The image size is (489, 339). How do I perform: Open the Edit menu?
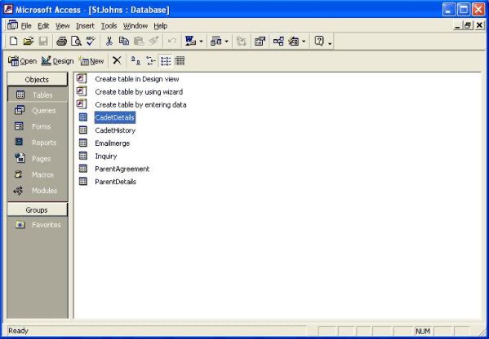click(x=43, y=26)
